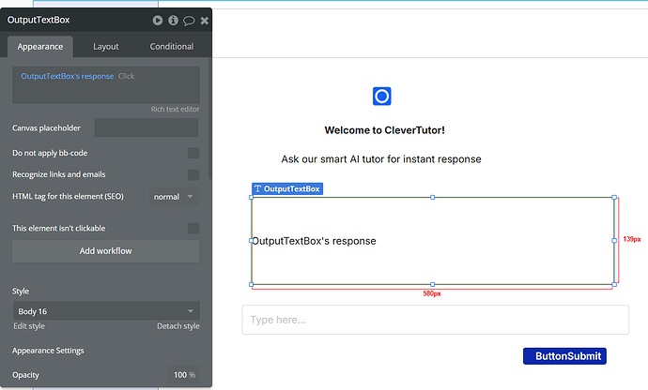648x390 pixels.
Task: Click the bottom-center resize handle of OutputTextBox
Action: (433, 284)
